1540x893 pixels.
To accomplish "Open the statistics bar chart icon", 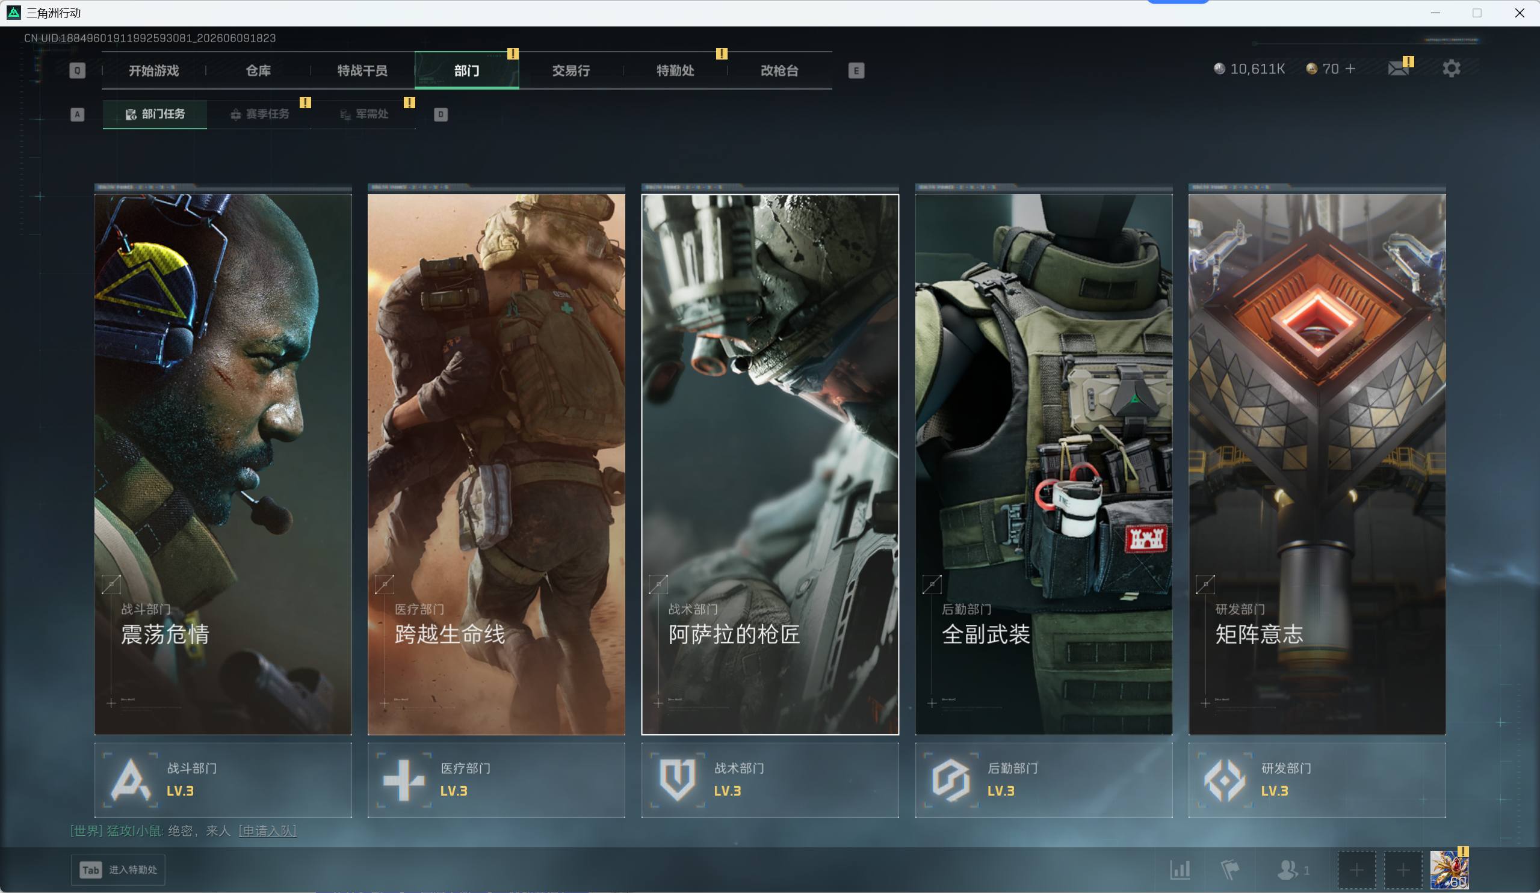I will (x=1180, y=870).
